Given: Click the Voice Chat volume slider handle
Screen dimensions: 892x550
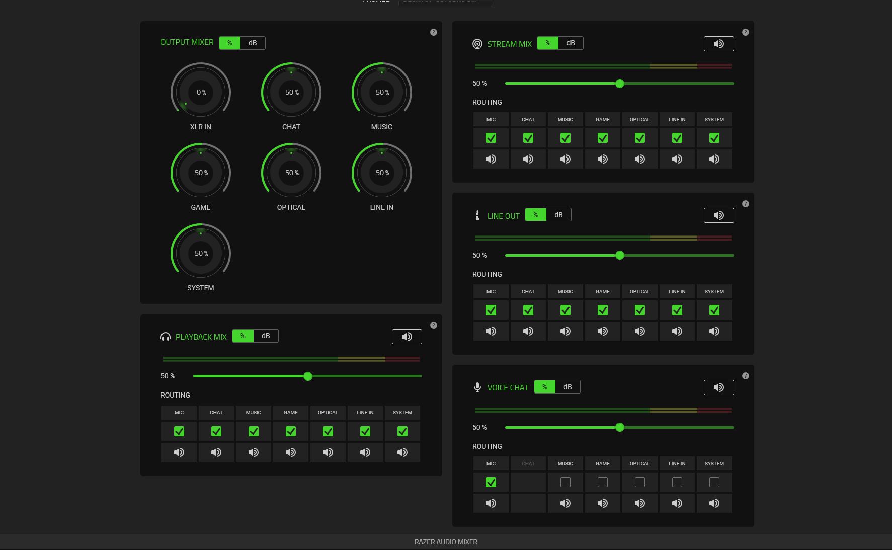Looking at the screenshot, I should (620, 427).
